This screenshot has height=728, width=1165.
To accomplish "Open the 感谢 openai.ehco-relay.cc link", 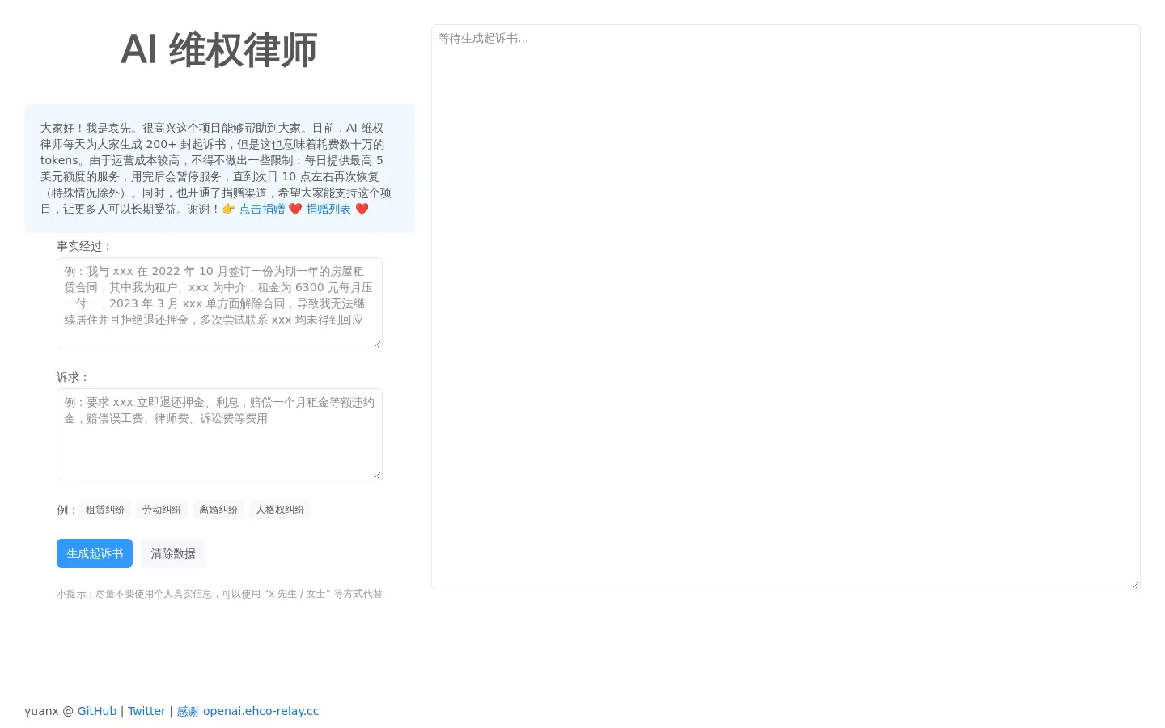I will [x=248, y=711].
